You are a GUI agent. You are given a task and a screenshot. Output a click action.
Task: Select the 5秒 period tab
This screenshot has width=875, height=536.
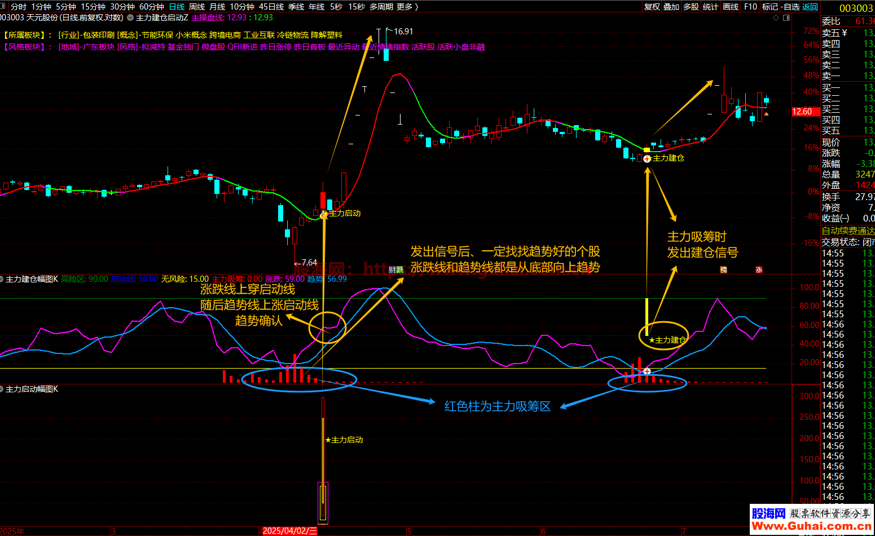point(336,7)
